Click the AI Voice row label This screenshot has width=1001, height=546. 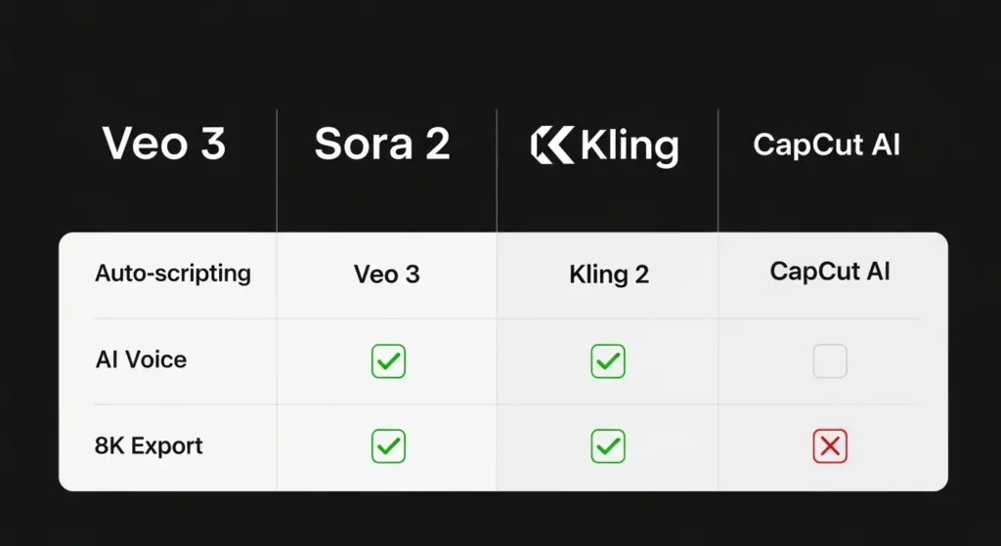tap(141, 359)
